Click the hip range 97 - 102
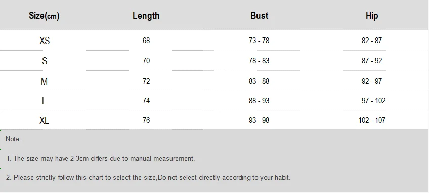Viewport: 429px width, 193px height. pyautogui.click(x=373, y=101)
